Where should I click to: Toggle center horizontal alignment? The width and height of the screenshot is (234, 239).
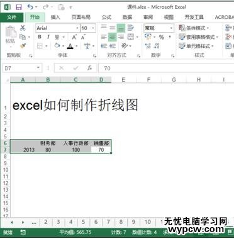click(x=113, y=37)
